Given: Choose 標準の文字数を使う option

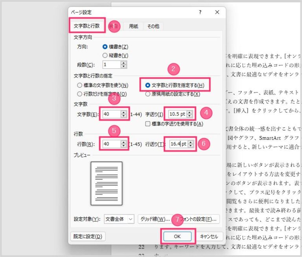Looking at the screenshot, I should [x=103, y=85].
